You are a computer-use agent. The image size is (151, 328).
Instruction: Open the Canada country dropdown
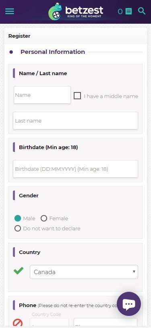[84, 272]
